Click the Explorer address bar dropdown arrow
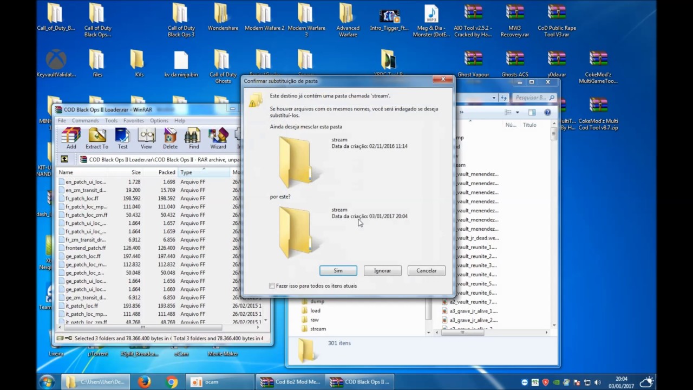693x390 pixels. [x=494, y=98]
